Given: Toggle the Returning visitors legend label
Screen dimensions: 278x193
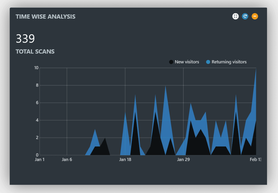Looking at the screenshot, I should point(229,62).
